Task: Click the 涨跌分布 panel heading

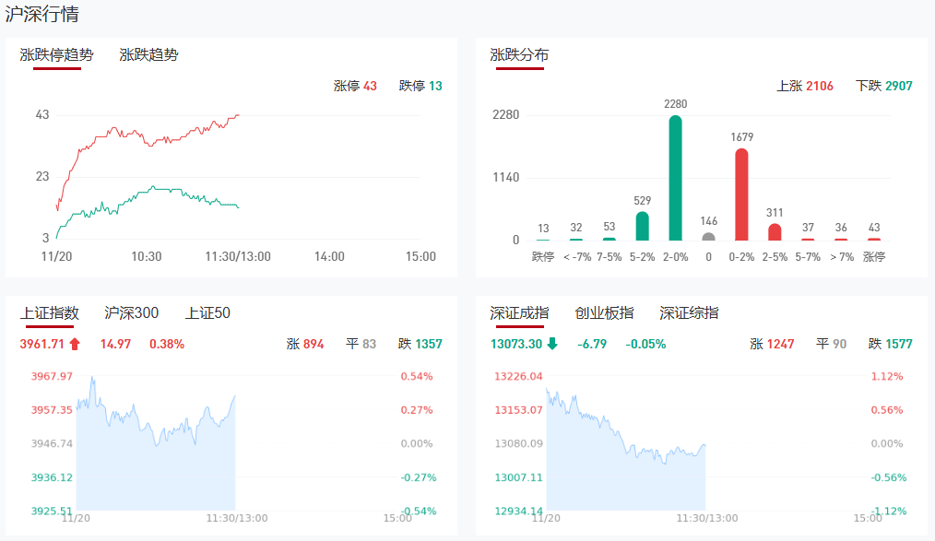Action: click(519, 55)
